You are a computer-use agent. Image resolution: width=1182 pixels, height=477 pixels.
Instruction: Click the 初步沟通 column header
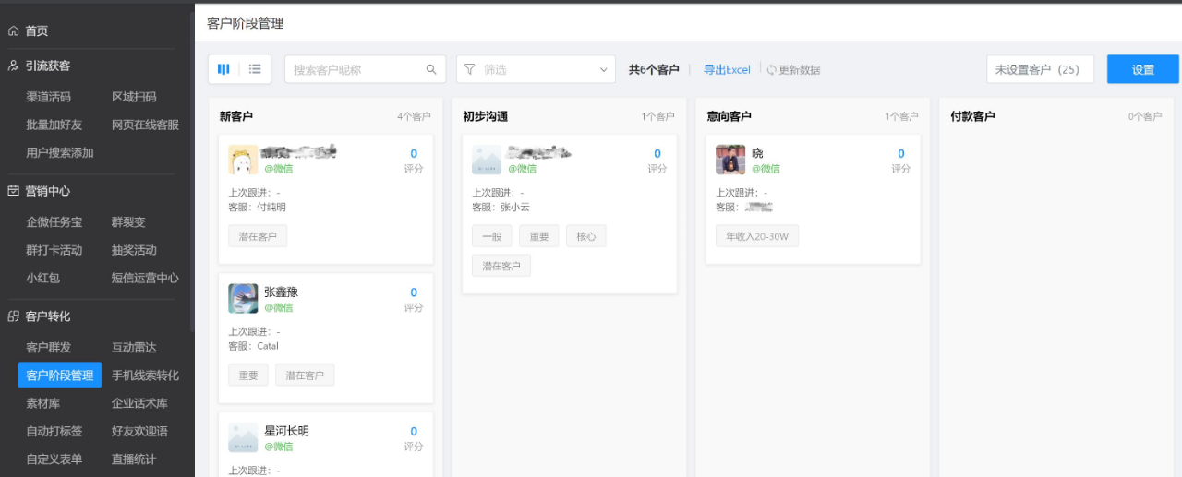click(x=485, y=116)
